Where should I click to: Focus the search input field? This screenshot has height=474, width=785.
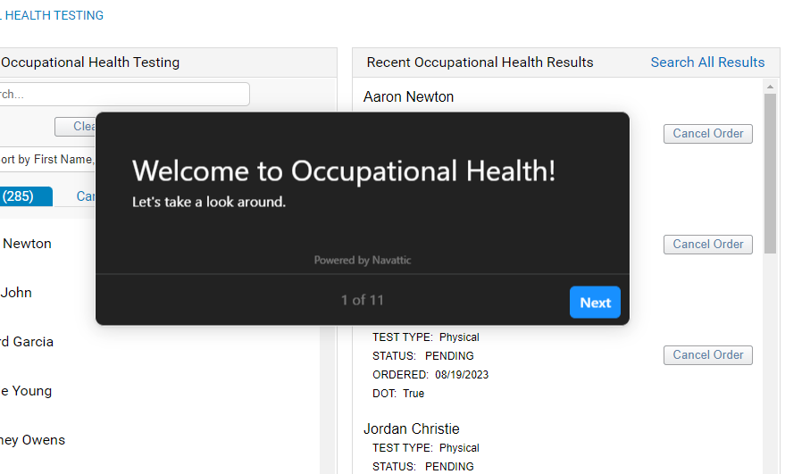pos(124,94)
